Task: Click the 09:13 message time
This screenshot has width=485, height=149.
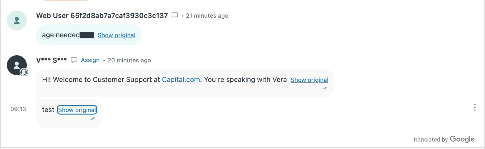Action: click(18, 109)
